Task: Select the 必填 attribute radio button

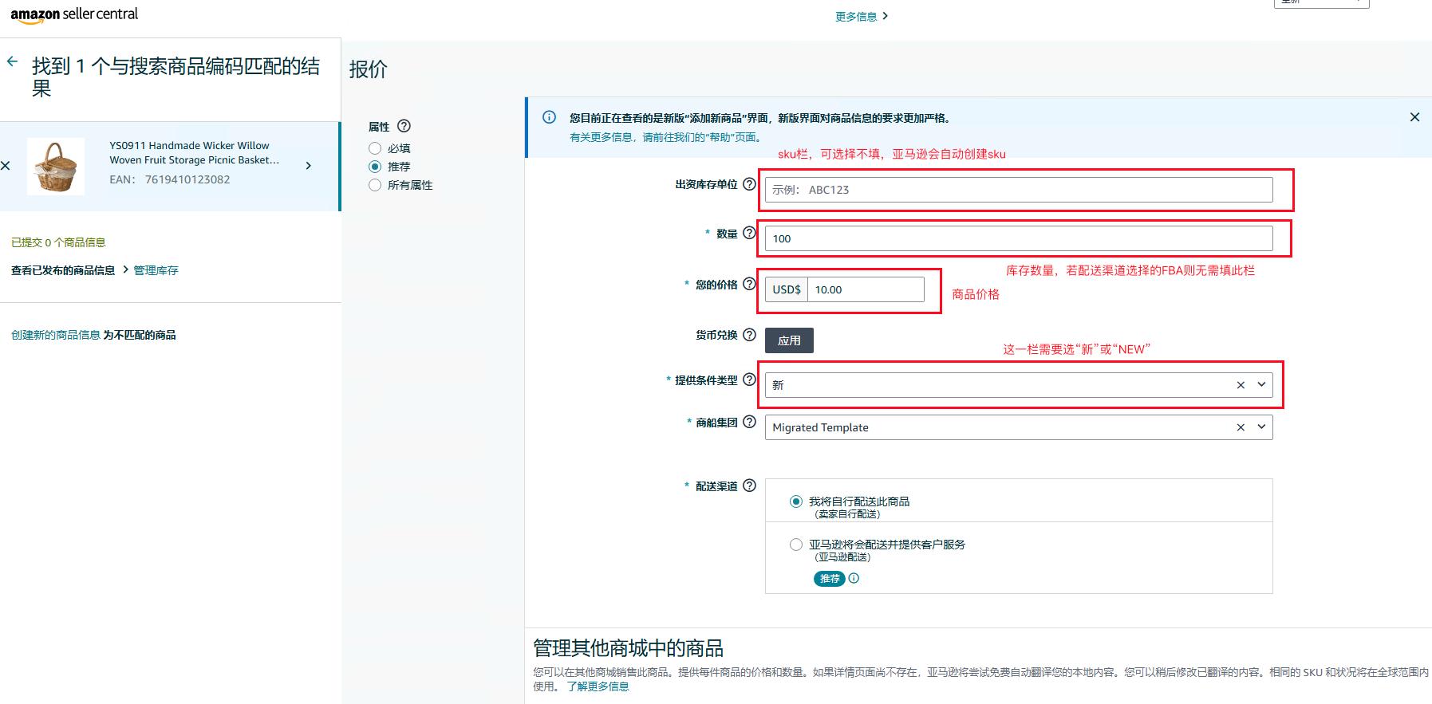Action: (375, 148)
